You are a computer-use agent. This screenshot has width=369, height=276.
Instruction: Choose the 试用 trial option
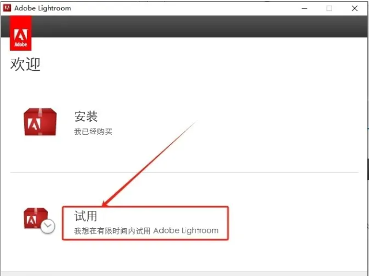86,216
